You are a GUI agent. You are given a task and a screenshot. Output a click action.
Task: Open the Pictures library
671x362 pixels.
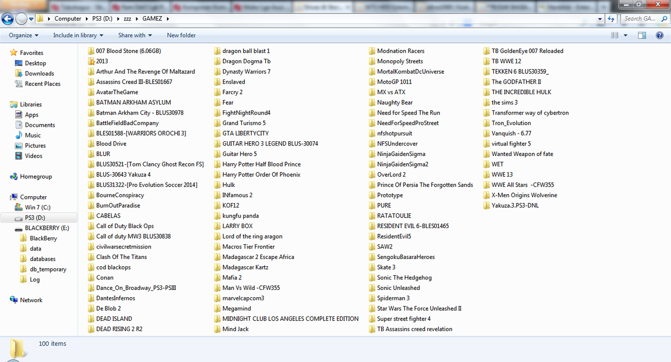[35, 146]
